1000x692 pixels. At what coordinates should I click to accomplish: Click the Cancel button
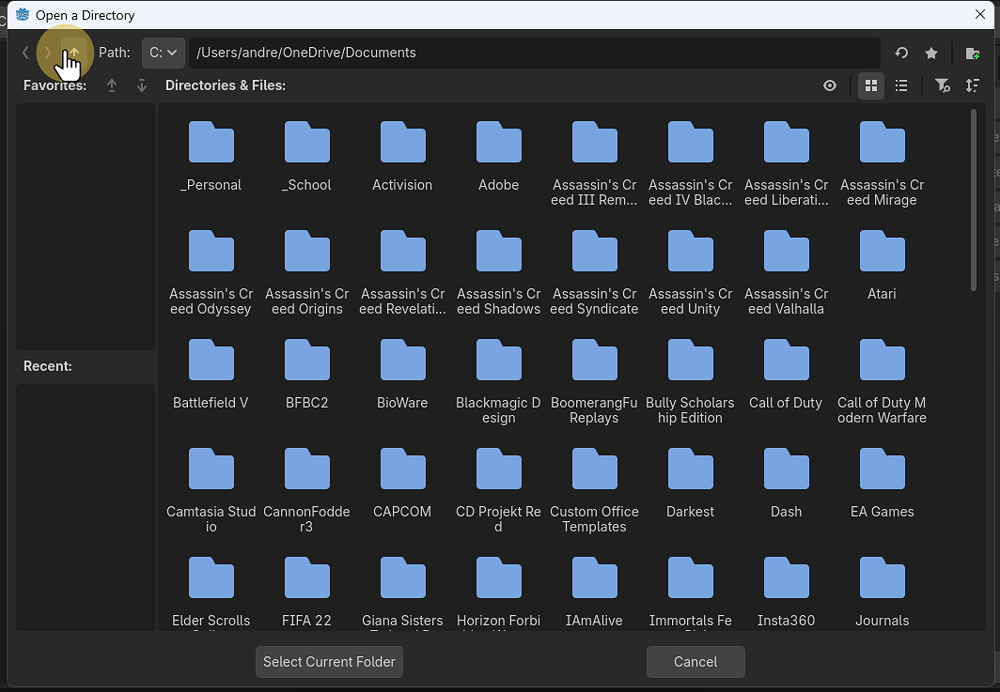click(x=695, y=662)
